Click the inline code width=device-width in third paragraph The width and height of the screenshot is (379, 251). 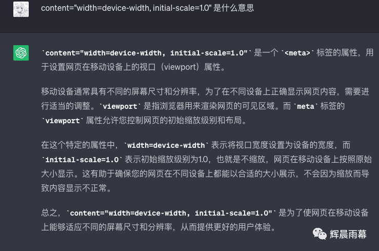tap(166, 145)
